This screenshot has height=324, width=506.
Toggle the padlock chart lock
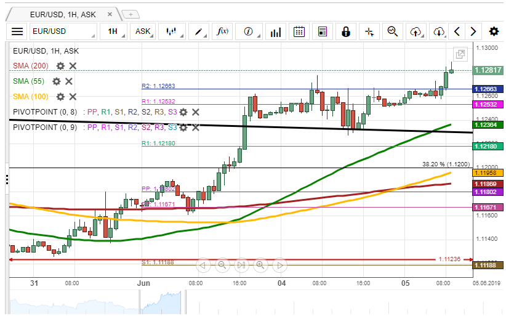click(345, 31)
